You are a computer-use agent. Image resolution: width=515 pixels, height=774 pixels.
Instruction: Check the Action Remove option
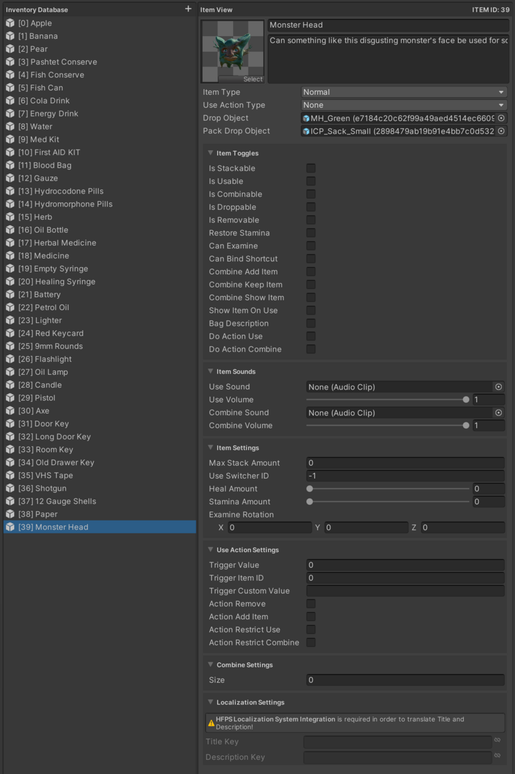(311, 604)
